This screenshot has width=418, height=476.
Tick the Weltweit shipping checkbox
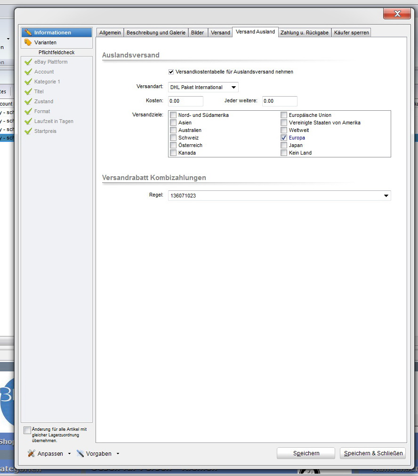point(284,130)
